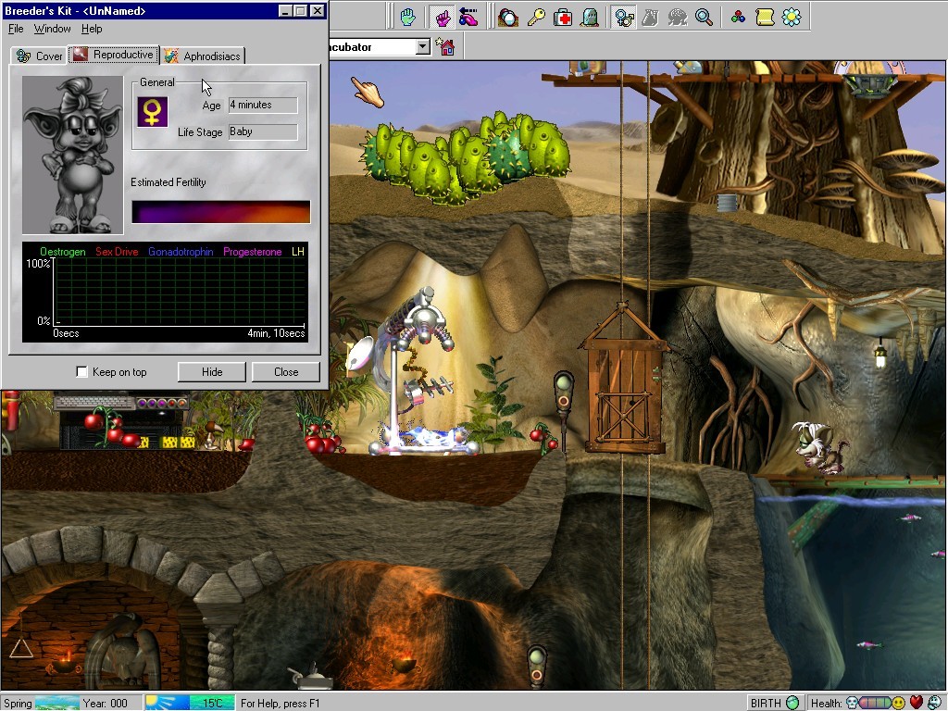Click the Sex Drive legend label

coord(117,252)
